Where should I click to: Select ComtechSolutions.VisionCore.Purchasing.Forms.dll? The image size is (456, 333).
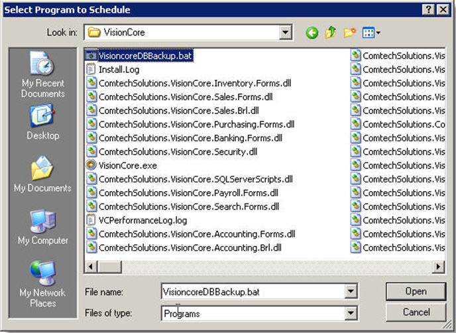point(190,124)
